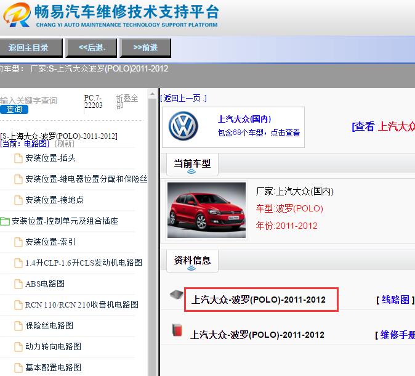
Task: Click the gray book icon beside 线路图 entry
Action: (x=177, y=295)
